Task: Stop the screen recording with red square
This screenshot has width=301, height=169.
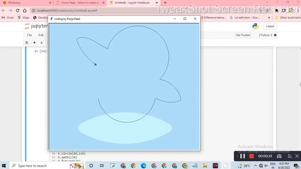Action: coord(251,156)
